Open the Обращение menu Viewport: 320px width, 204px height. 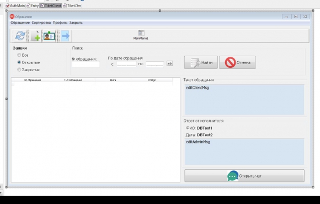(x=20, y=23)
